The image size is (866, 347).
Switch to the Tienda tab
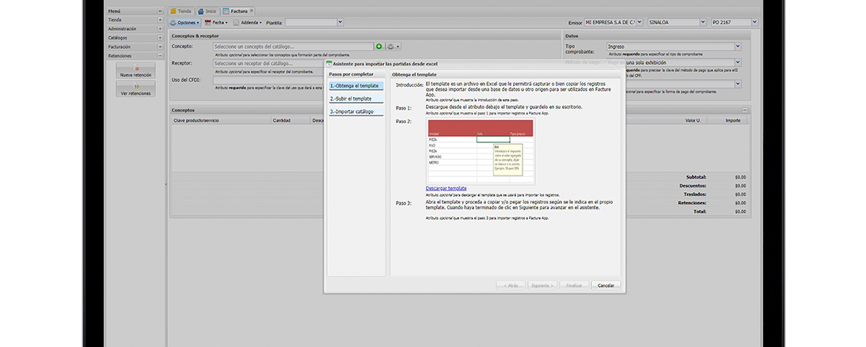point(181,12)
